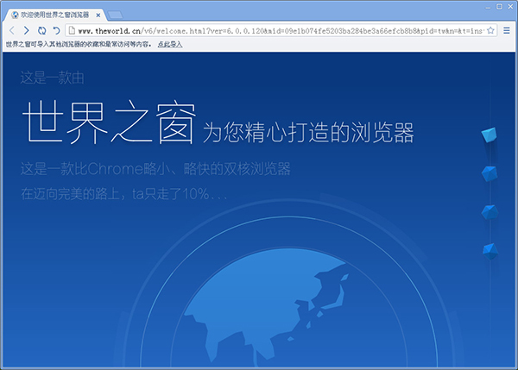Image resolution: width=518 pixels, height=370 pixels.
Task: Jump to the first page using the top cube
Action: point(490,135)
